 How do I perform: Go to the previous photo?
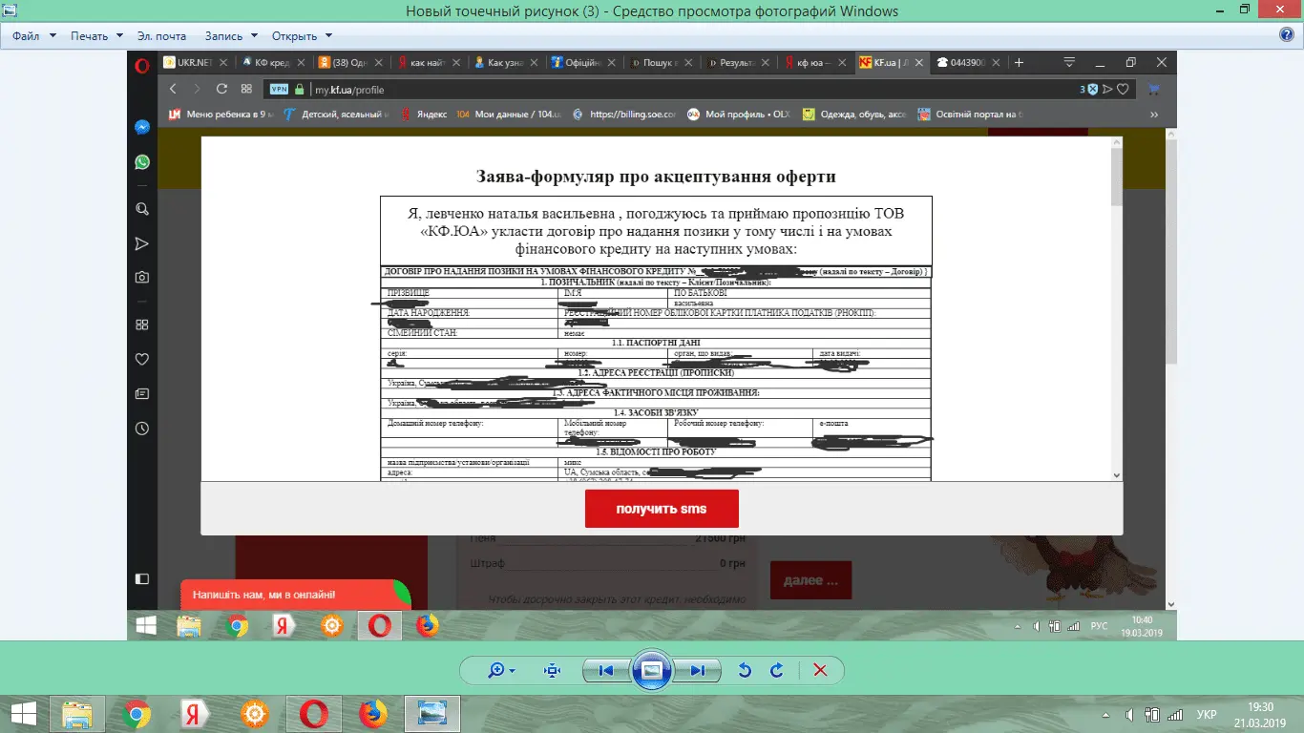click(x=605, y=670)
